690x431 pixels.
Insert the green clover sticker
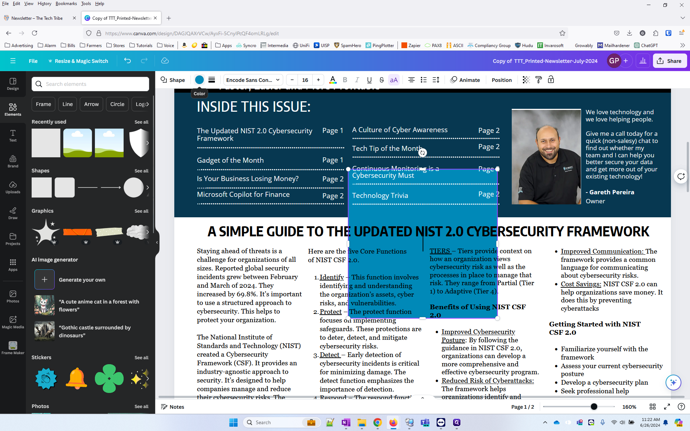[109, 379]
